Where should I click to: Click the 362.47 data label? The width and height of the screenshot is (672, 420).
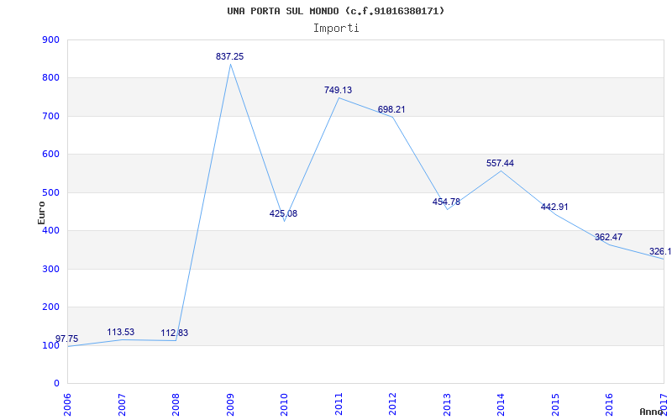608,238
